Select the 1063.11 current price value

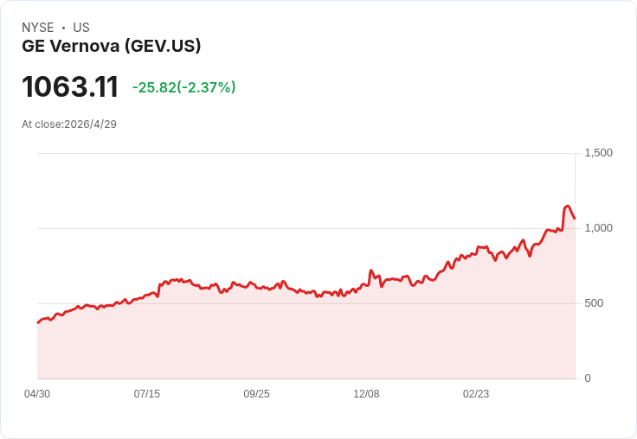pyautogui.click(x=70, y=86)
